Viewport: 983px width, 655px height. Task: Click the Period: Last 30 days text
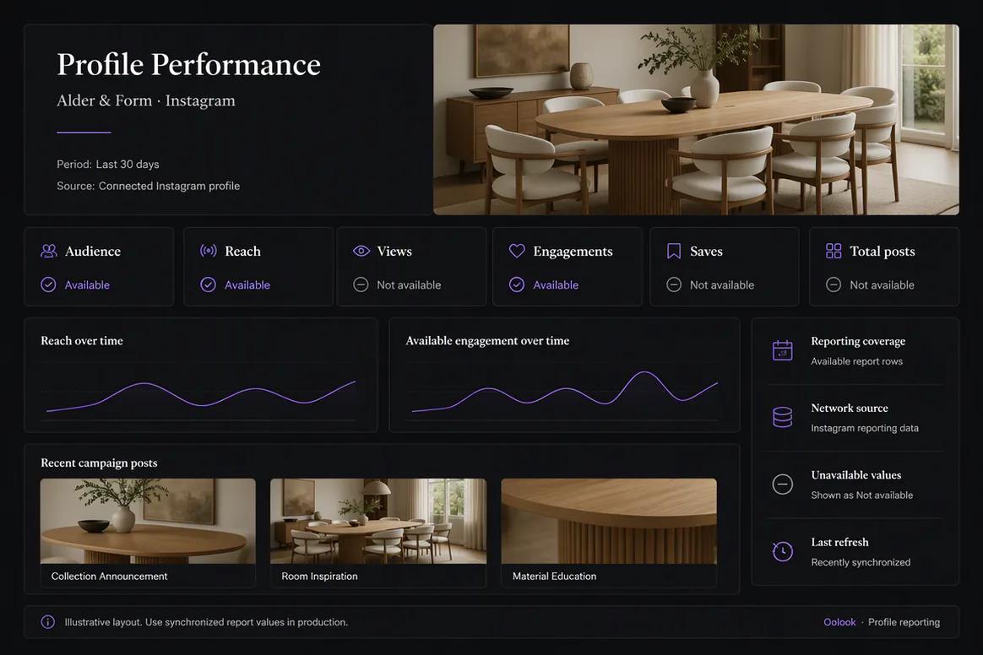click(x=108, y=165)
